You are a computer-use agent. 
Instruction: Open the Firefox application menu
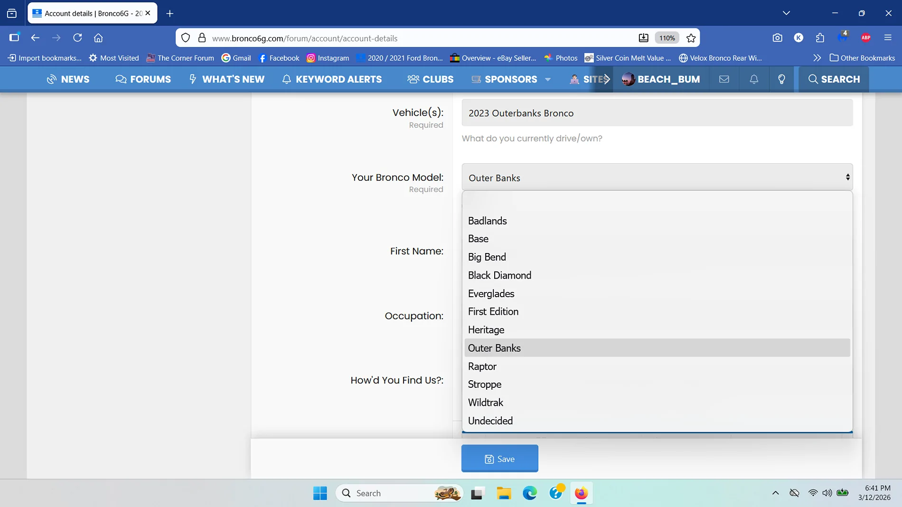[888, 38]
